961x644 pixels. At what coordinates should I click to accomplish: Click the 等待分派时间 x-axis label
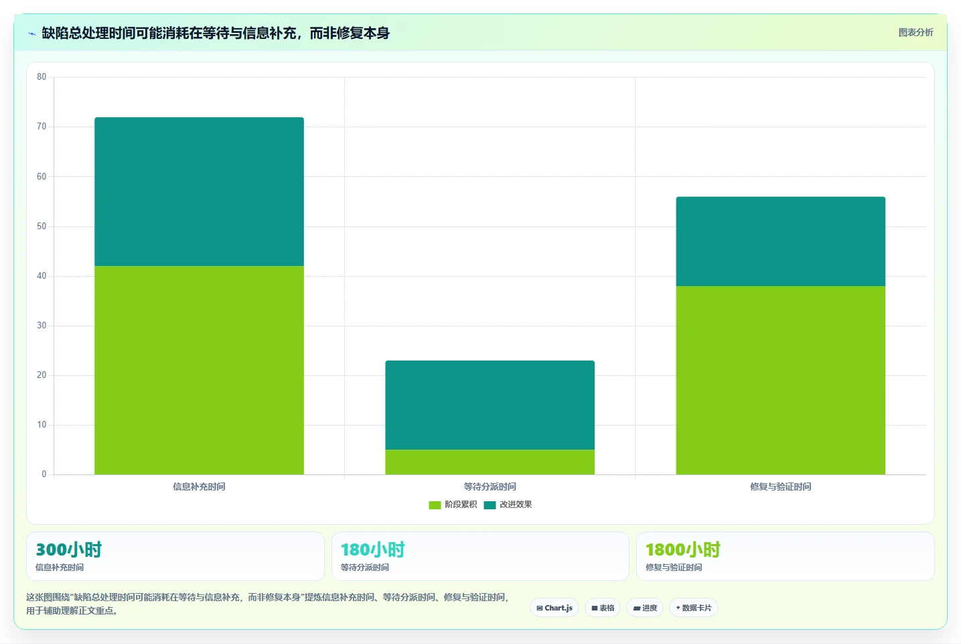pos(490,487)
